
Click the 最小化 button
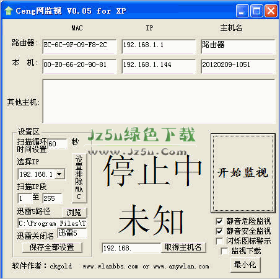pos(245,265)
